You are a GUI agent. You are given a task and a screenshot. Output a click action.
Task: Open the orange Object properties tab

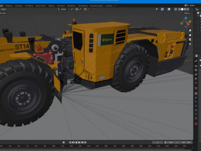coord(196,94)
